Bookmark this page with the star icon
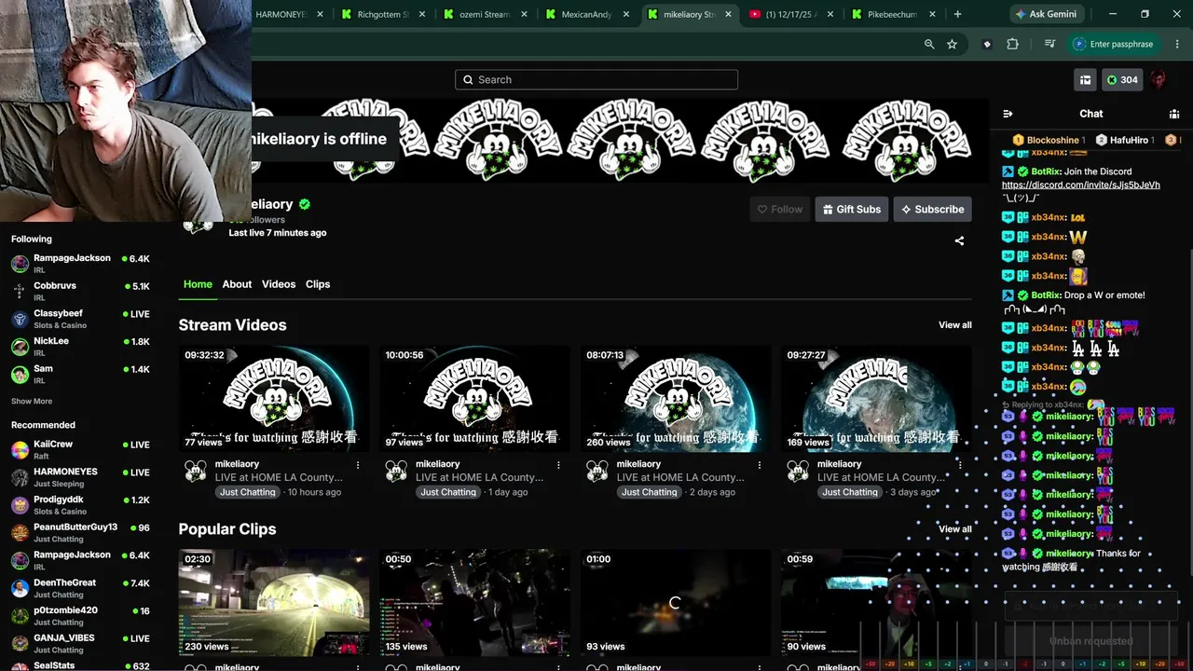Image resolution: width=1193 pixels, height=671 pixels. pos(952,44)
